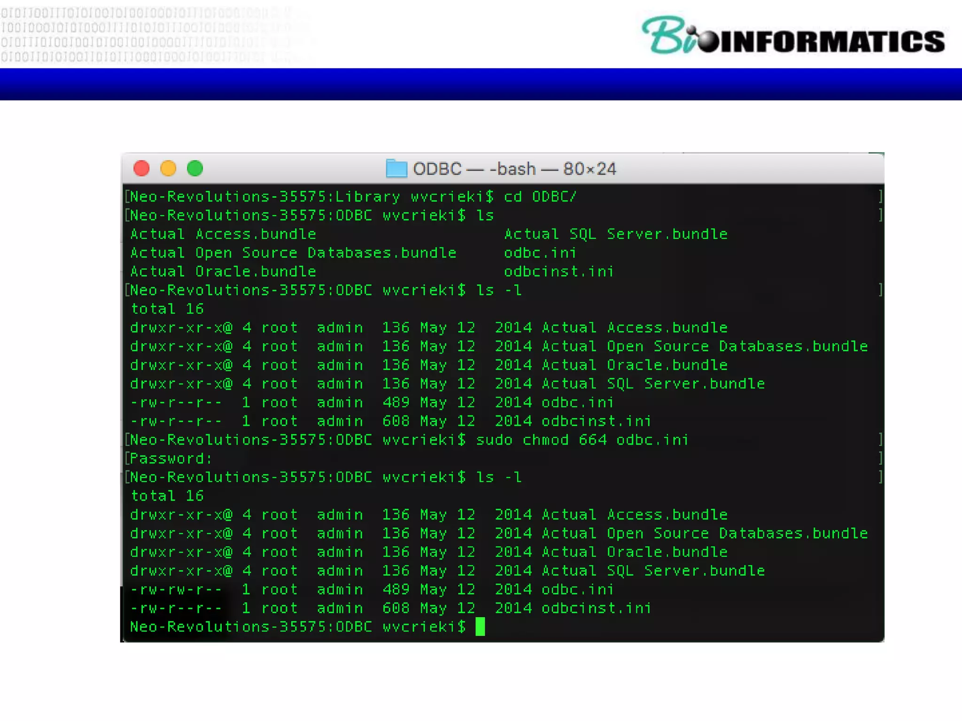The image size is (962, 721).
Task: Click 'Actual Access.bundle' in first ls output
Action: 223,234
